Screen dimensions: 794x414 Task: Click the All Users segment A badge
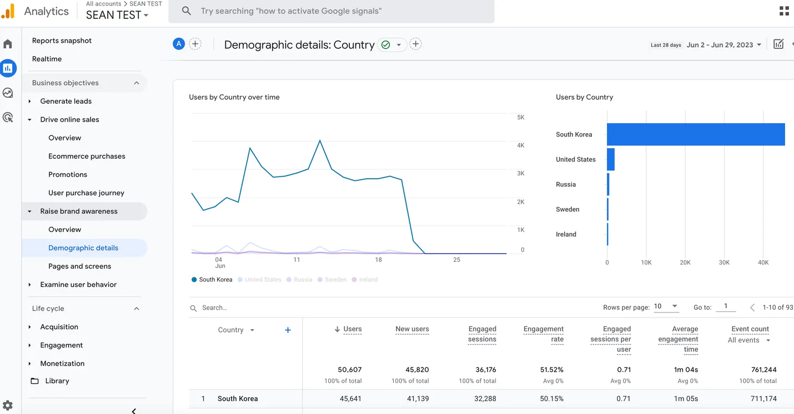click(x=179, y=44)
